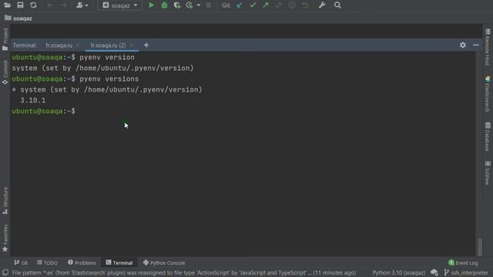Open terminal settings gear
493x277 pixels.
pyautogui.click(x=463, y=45)
